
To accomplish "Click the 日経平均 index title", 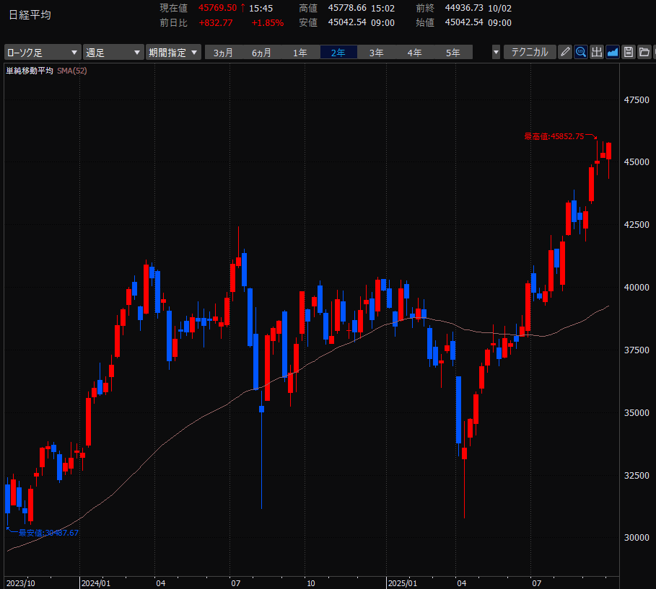I will 30,15.
